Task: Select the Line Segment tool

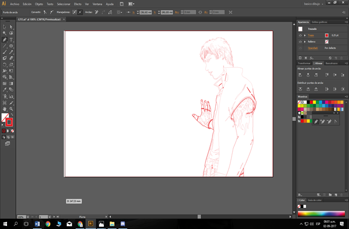Action: 5,46
